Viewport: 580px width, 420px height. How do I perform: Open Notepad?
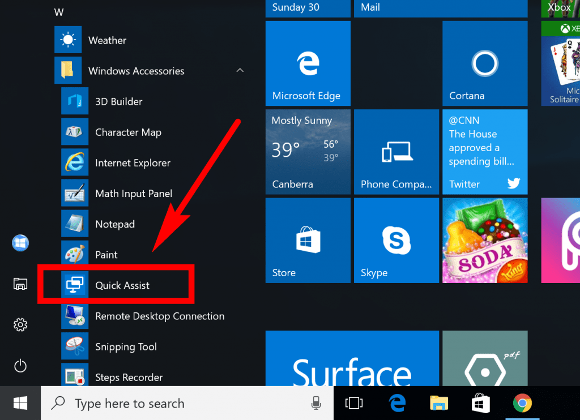[x=114, y=224]
